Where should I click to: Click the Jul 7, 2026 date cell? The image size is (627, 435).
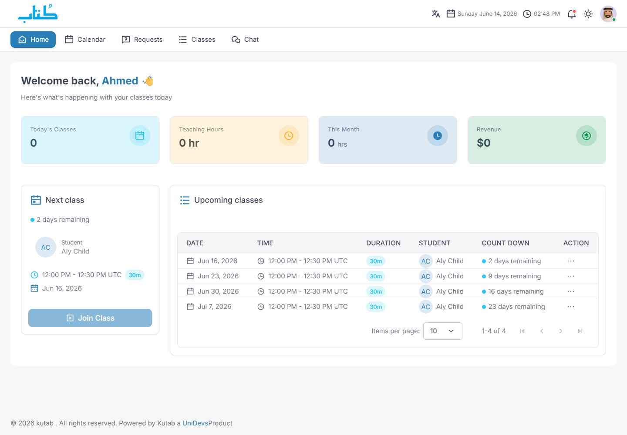coord(215,307)
